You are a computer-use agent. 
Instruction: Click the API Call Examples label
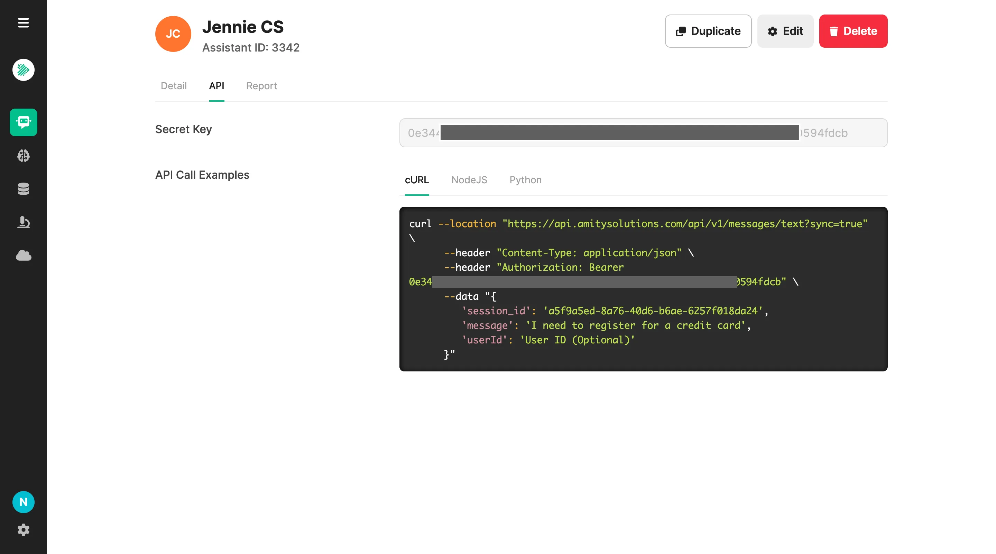pos(202,175)
